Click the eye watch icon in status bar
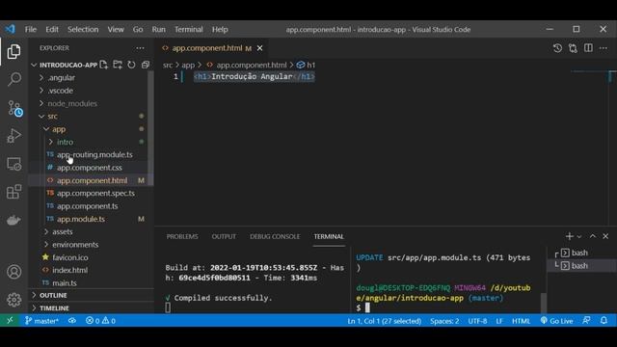Screen dimensions: 617x347 [x=72, y=321]
